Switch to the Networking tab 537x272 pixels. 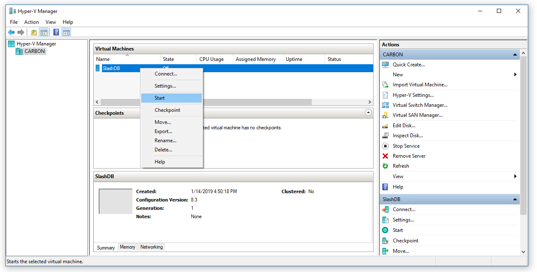click(151, 247)
